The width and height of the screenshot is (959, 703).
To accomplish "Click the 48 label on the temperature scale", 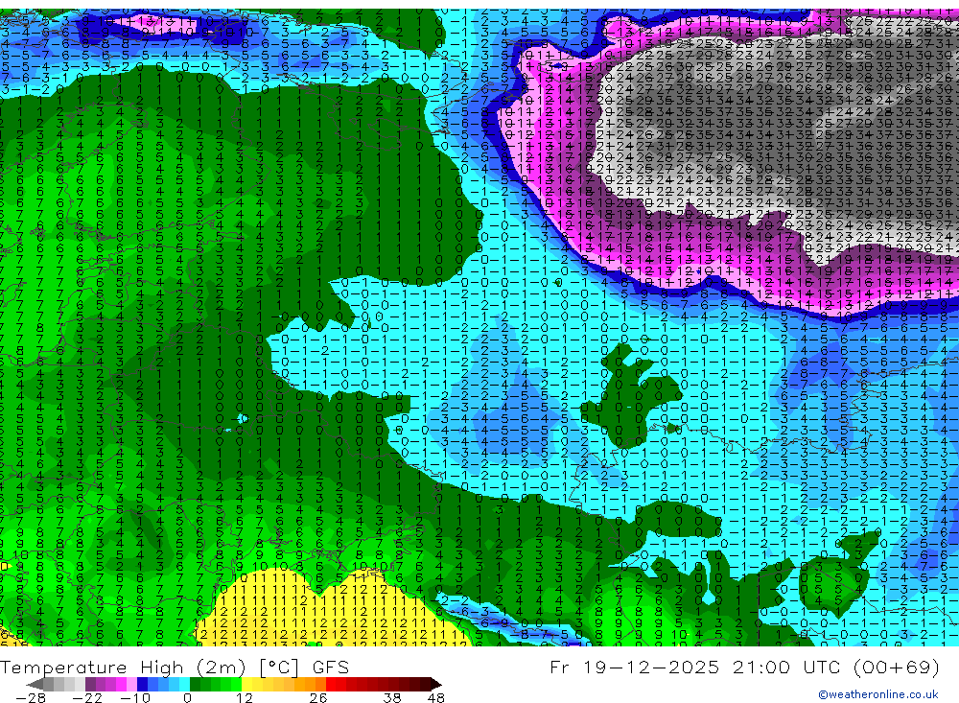I will coord(436,698).
